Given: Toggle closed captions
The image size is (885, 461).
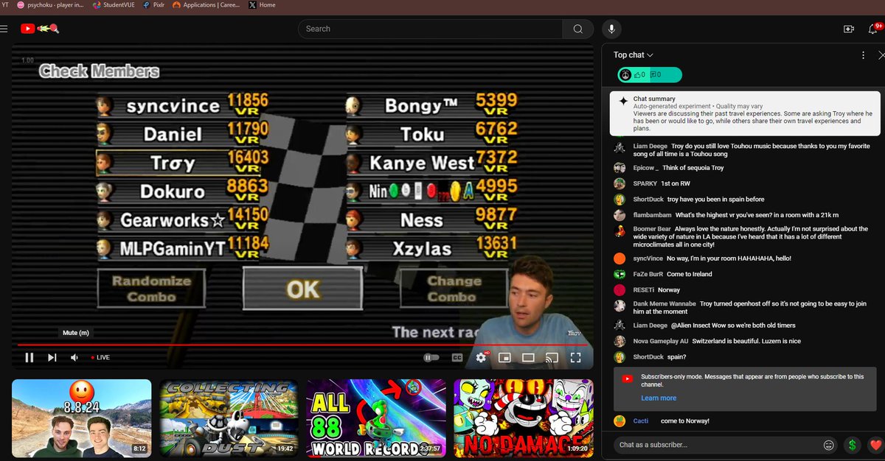Looking at the screenshot, I should coord(457,357).
